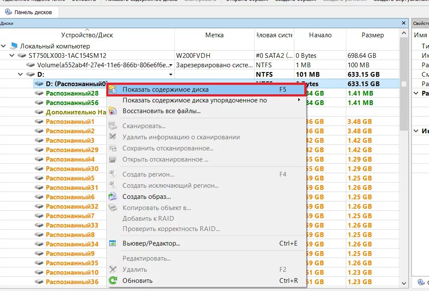Click the disk icon next to Распознанный28

[x=39, y=93]
